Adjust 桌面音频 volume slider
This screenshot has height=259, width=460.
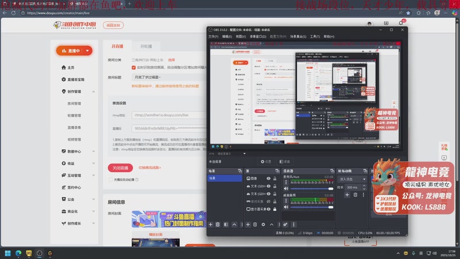point(312,207)
